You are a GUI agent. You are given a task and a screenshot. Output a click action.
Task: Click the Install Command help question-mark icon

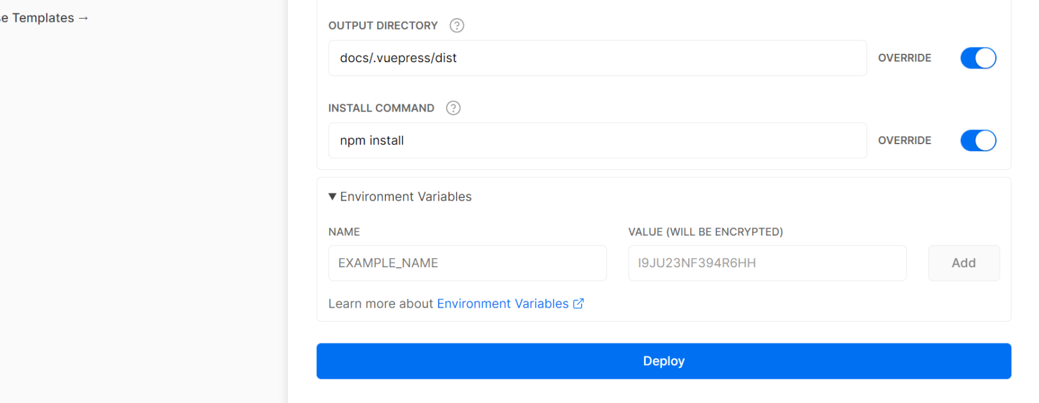pos(453,108)
